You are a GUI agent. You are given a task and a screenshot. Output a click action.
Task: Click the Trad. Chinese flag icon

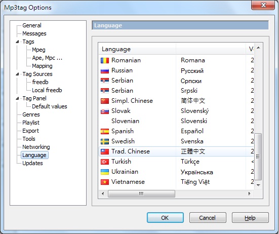click(x=105, y=152)
